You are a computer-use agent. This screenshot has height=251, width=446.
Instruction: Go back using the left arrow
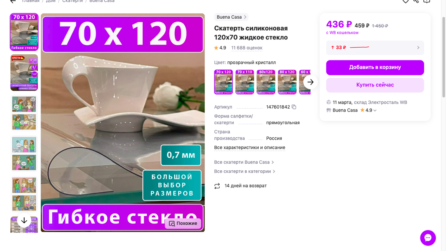coord(13,1)
